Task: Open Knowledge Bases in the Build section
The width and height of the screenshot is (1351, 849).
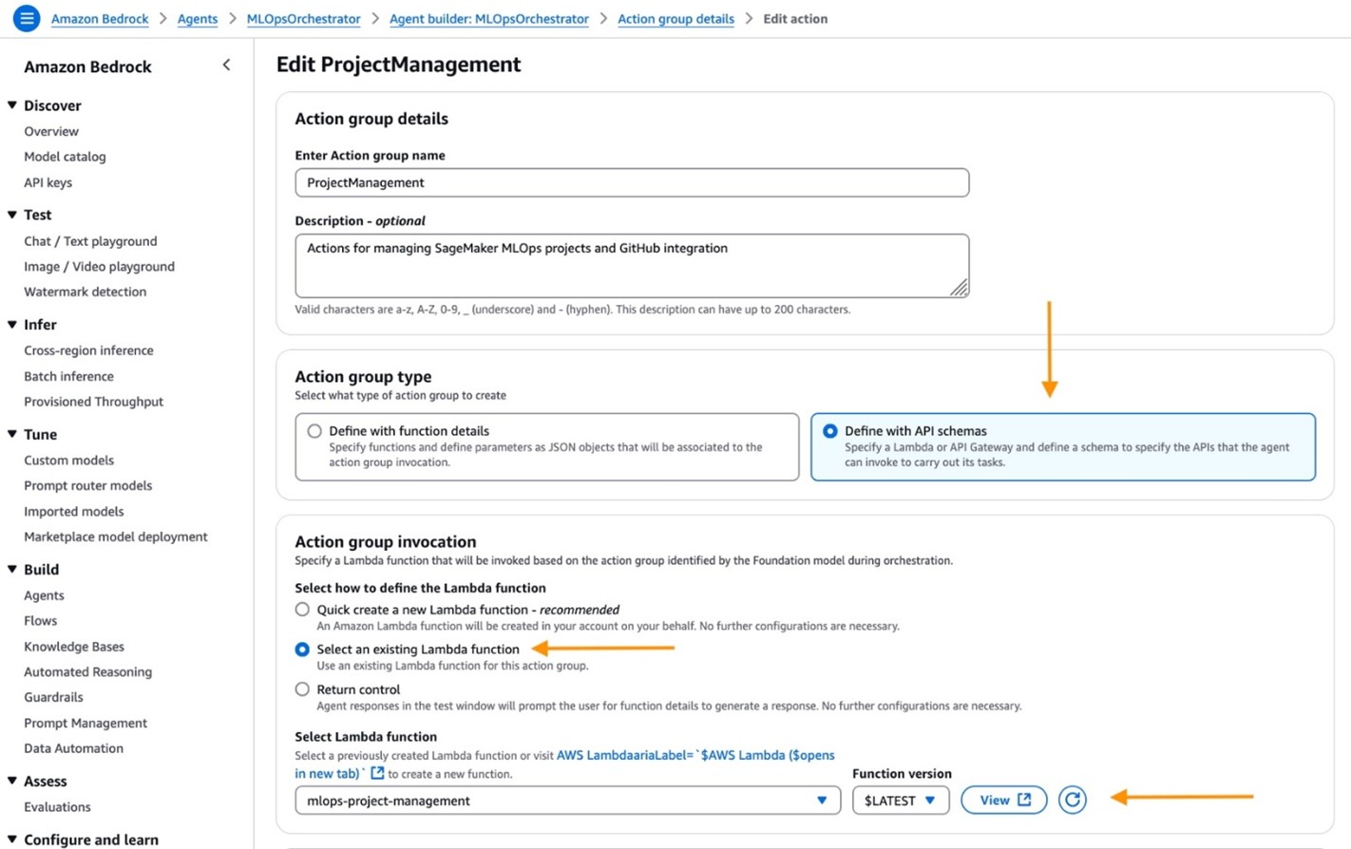Action: click(73, 646)
